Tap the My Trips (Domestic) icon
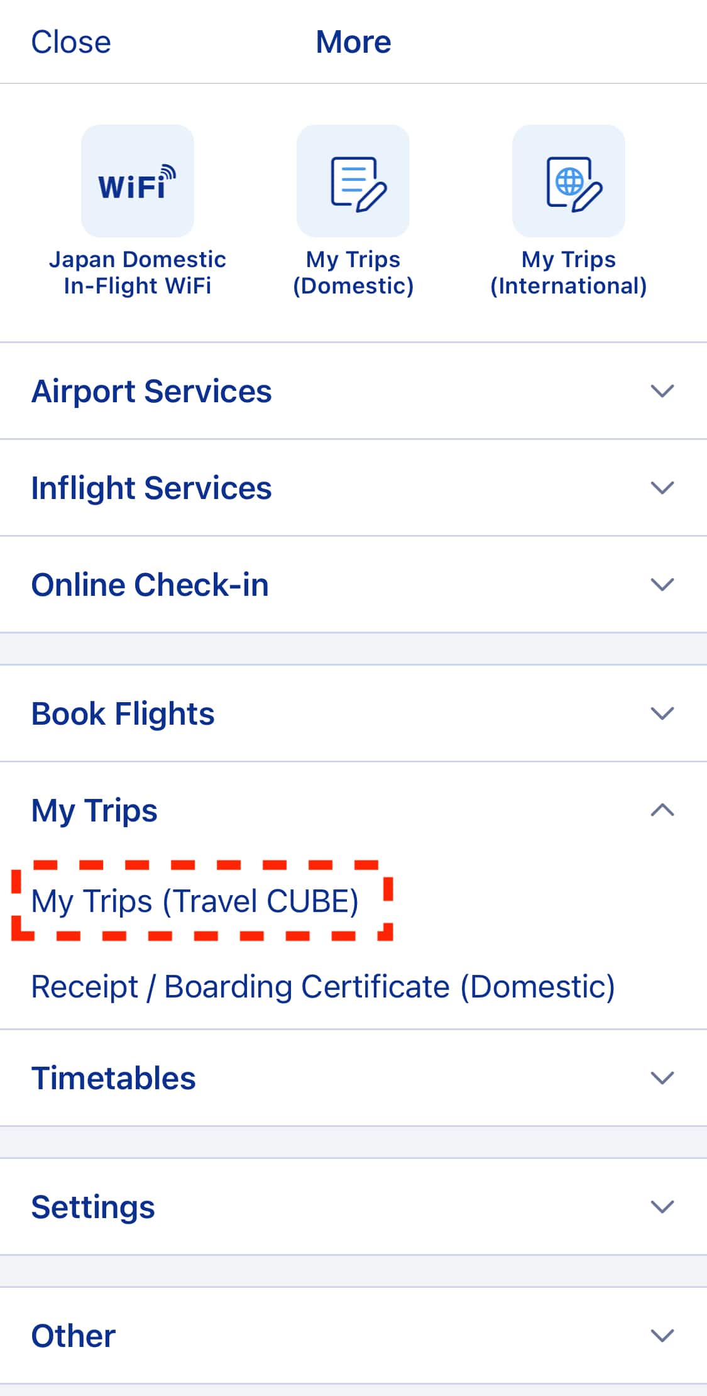Screen dimensions: 707x1396 tap(353, 181)
